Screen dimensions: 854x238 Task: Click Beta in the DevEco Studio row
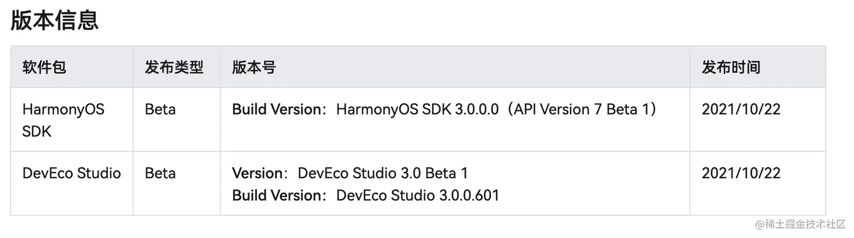[x=160, y=173]
